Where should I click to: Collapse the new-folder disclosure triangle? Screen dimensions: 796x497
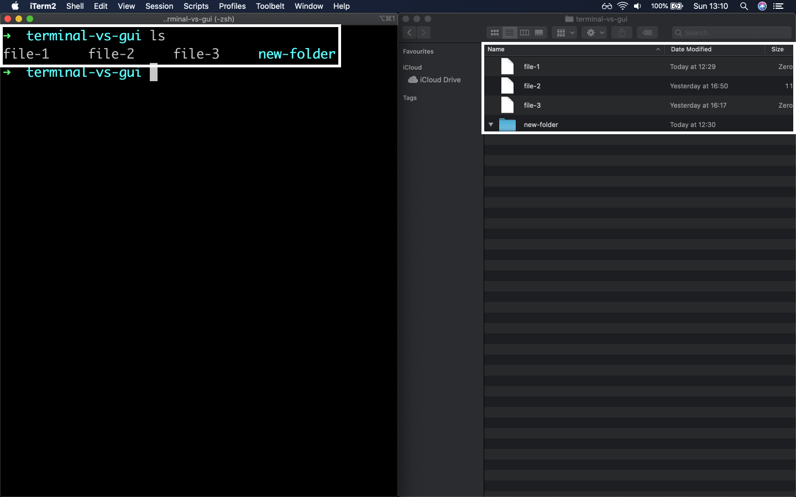pyautogui.click(x=491, y=125)
